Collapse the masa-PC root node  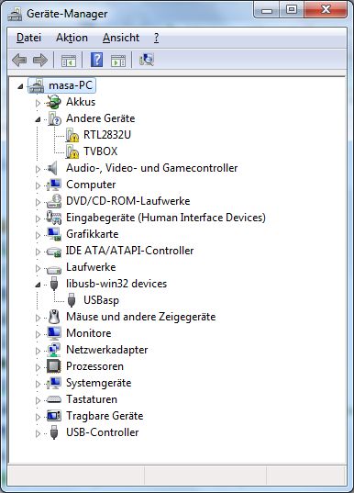(20, 85)
